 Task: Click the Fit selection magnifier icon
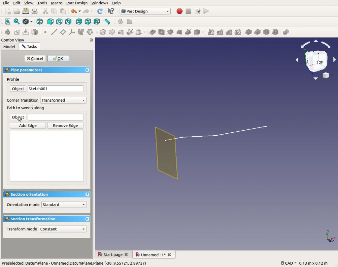[16, 22]
